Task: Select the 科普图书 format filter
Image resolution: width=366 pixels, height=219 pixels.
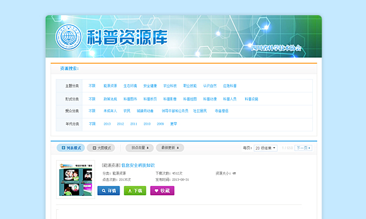Action: 130,99
